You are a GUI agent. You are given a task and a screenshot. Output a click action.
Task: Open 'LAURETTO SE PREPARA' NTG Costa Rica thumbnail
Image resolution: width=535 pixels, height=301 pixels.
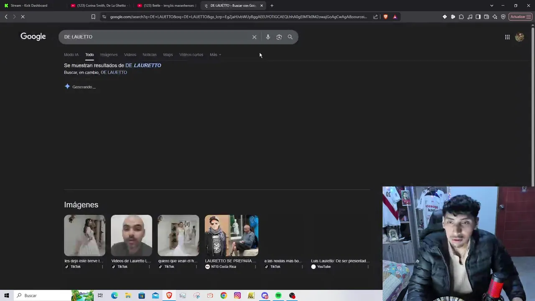[231, 235]
